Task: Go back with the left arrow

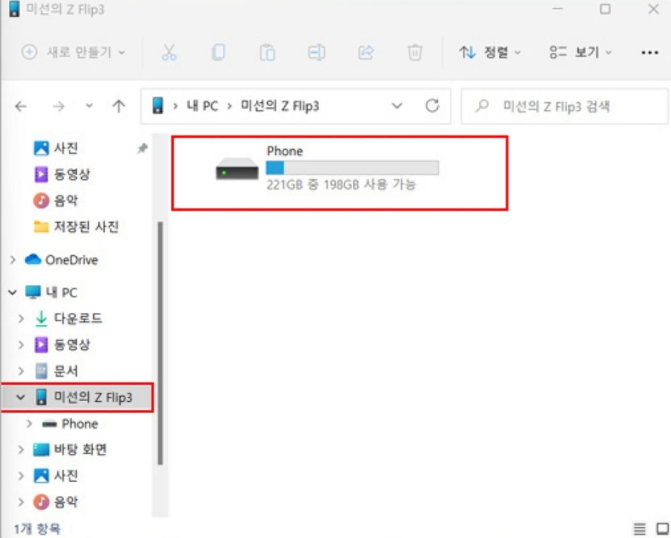Action: point(21,106)
